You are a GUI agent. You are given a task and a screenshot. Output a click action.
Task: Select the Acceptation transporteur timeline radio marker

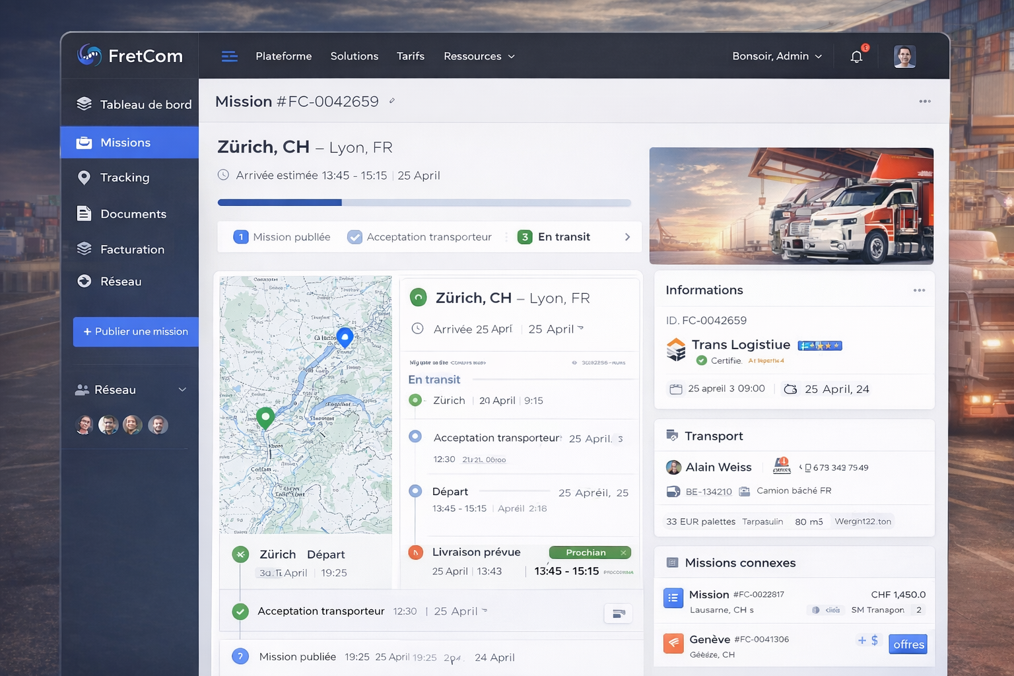(x=415, y=436)
